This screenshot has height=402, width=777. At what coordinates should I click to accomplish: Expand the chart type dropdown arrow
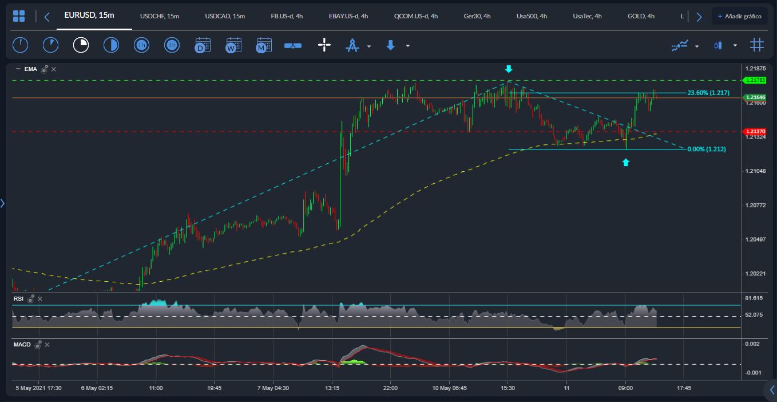click(x=735, y=46)
